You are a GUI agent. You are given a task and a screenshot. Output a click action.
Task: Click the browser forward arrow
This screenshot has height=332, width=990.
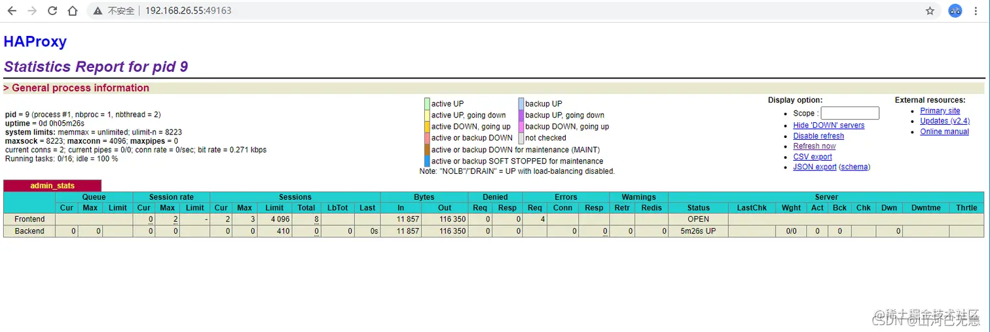click(32, 10)
